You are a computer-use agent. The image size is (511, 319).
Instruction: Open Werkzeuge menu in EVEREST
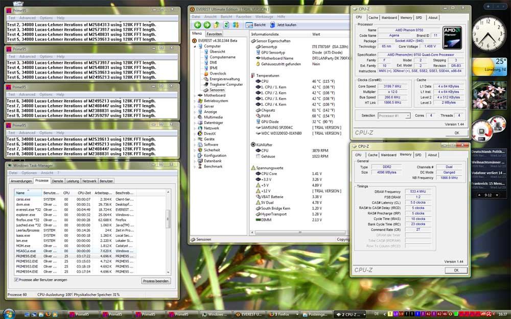point(264,17)
